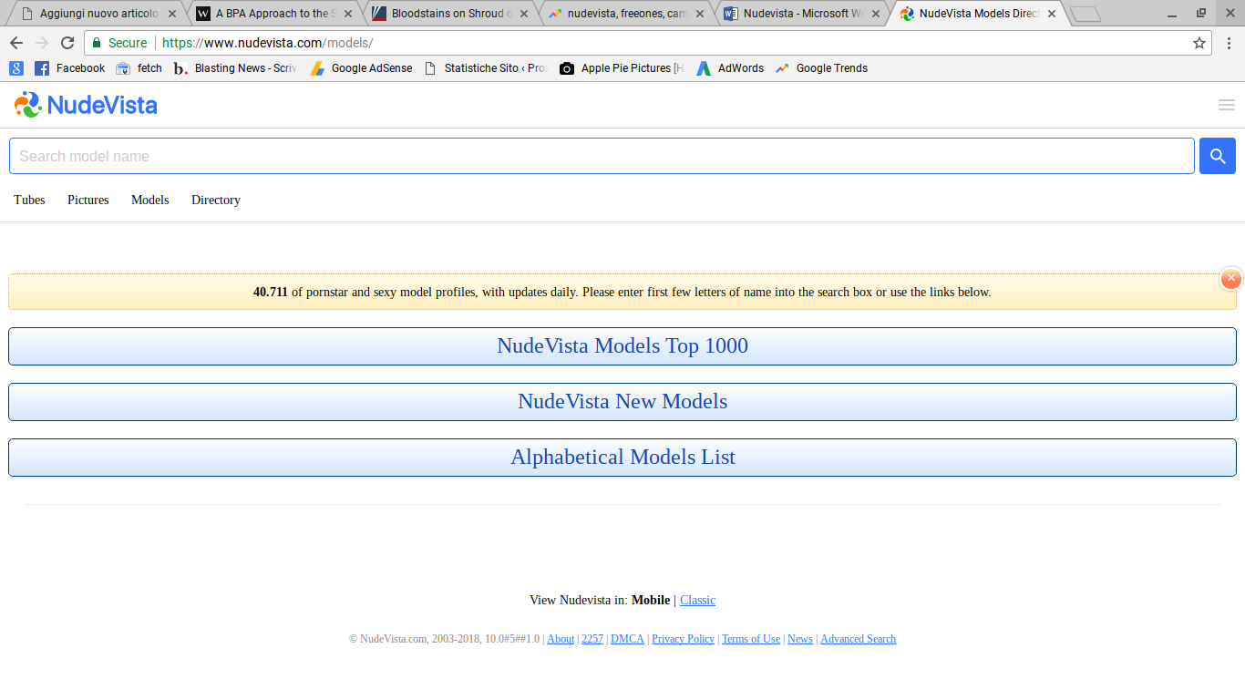The height and width of the screenshot is (700, 1245).
Task: Bookmark this page with the star icon
Action: point(1199,43)
